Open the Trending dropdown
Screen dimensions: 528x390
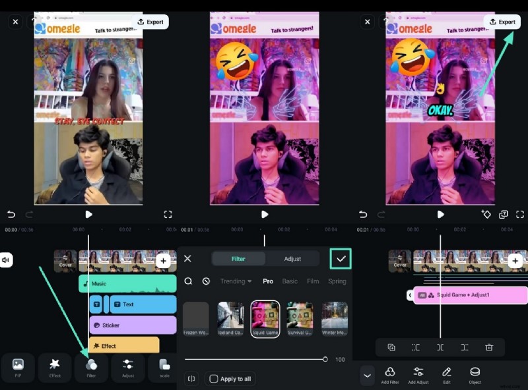236,281
